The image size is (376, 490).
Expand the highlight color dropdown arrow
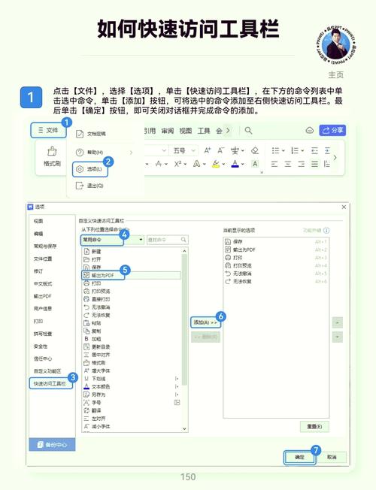tap(223, 164)
